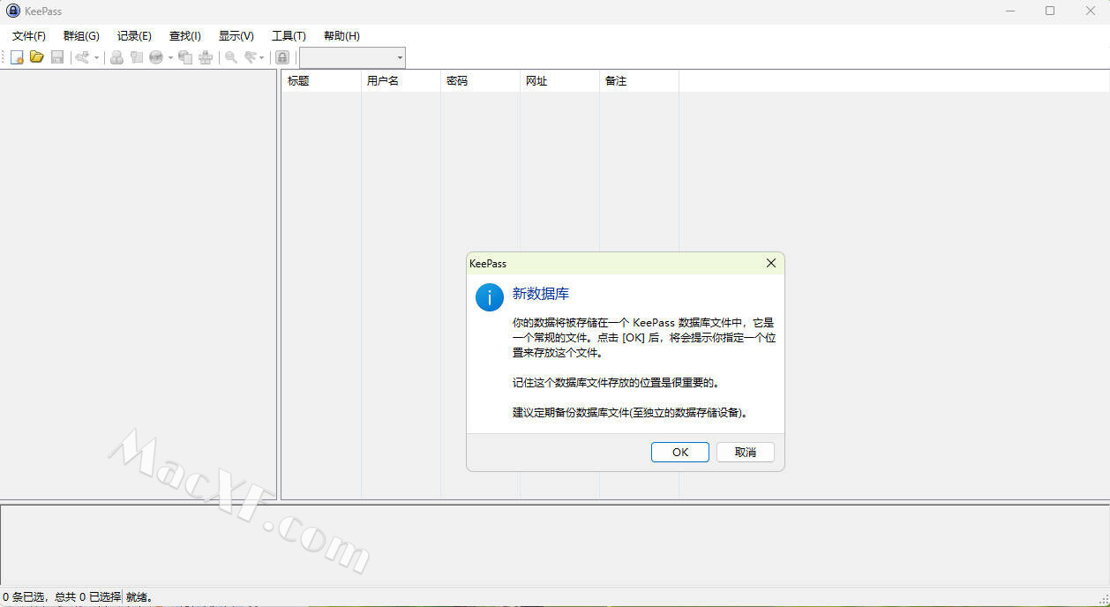Click the 就绪。 status bar text
This screenshot has width=1110, height=607.
(x=140, y=597)
